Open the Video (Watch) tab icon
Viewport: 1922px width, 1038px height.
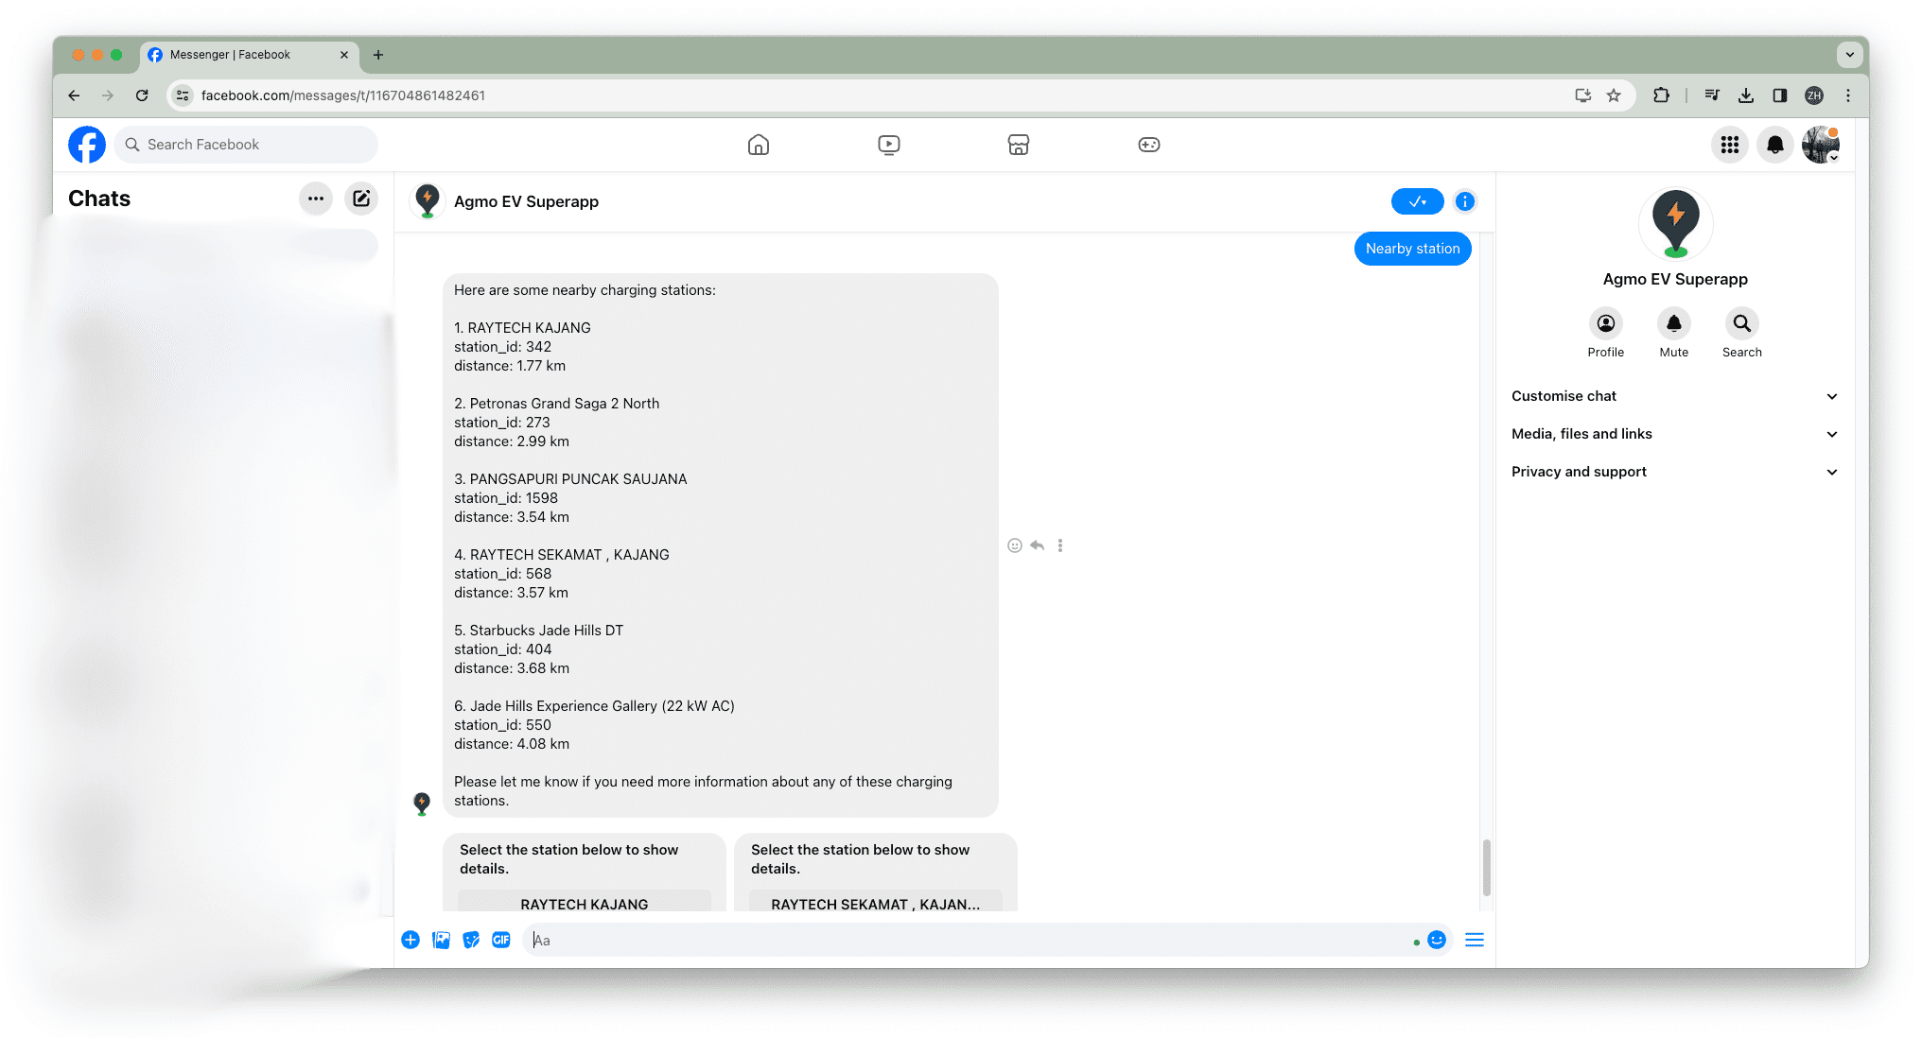(889, 145)
